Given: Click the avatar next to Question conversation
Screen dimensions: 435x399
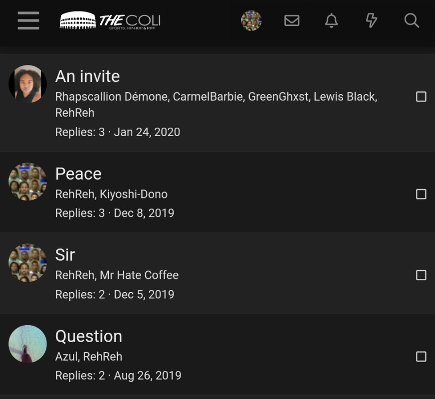Looking at the screenshot, I should coord(27,344).
